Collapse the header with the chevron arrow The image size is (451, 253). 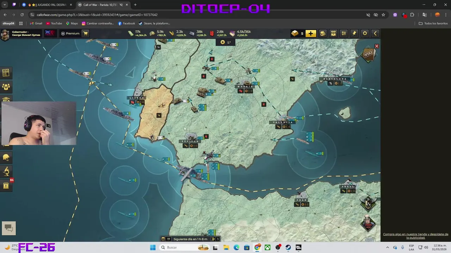(x=375, y=33)
